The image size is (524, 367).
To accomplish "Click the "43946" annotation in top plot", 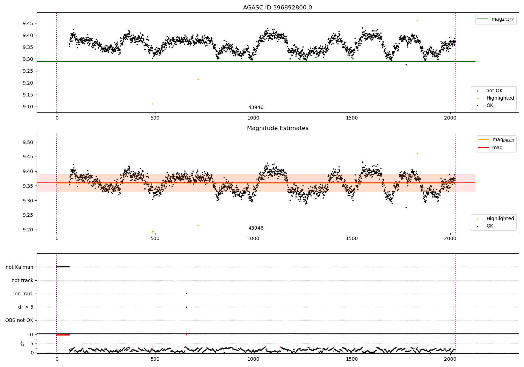I will click(256, 108).
